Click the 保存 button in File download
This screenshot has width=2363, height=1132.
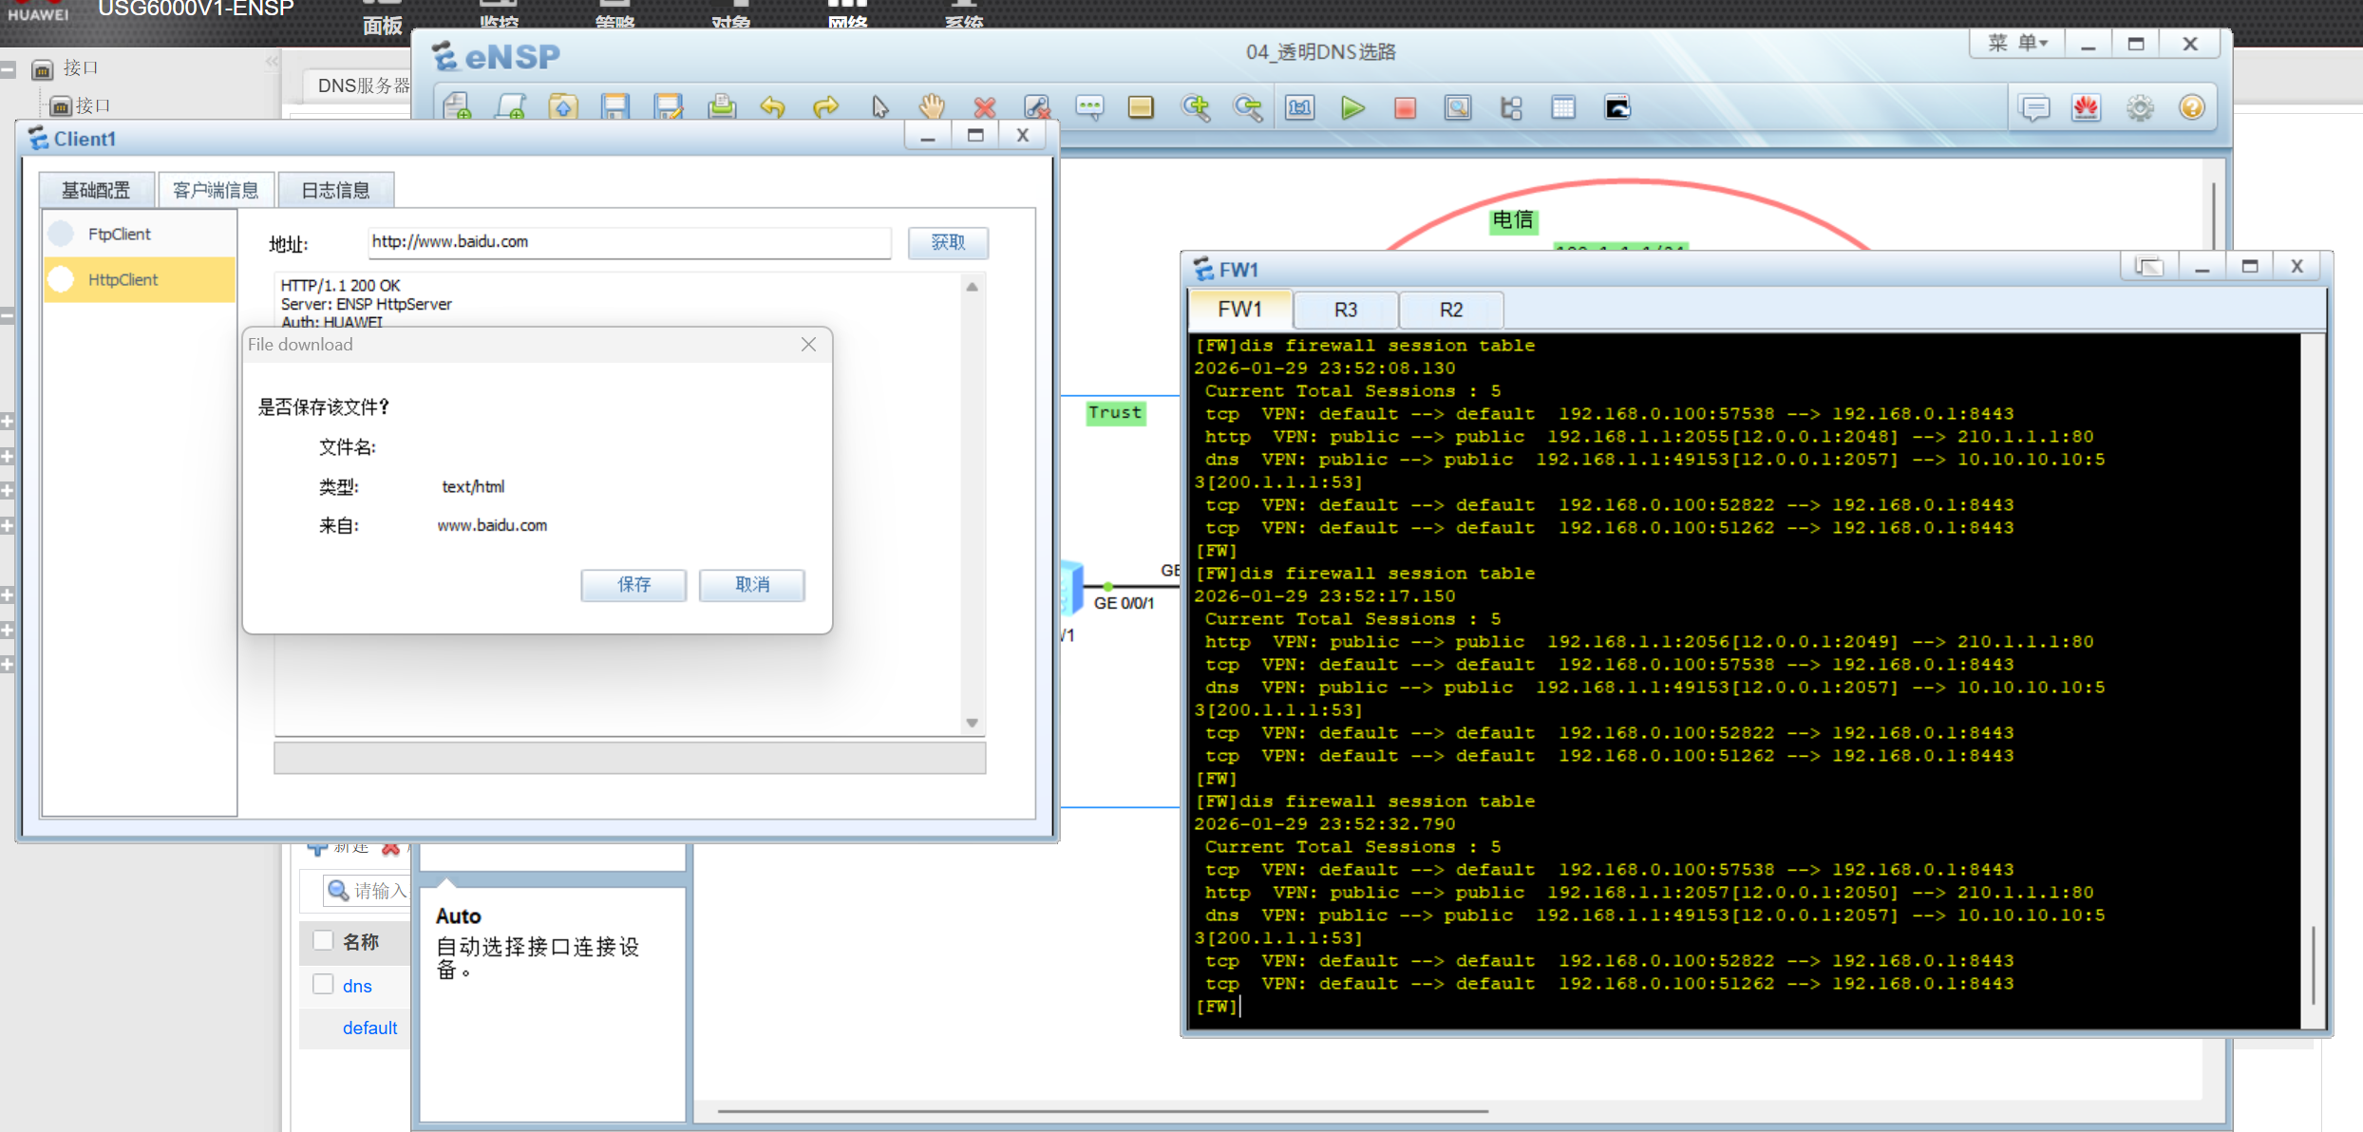click(x=633, y=584)
